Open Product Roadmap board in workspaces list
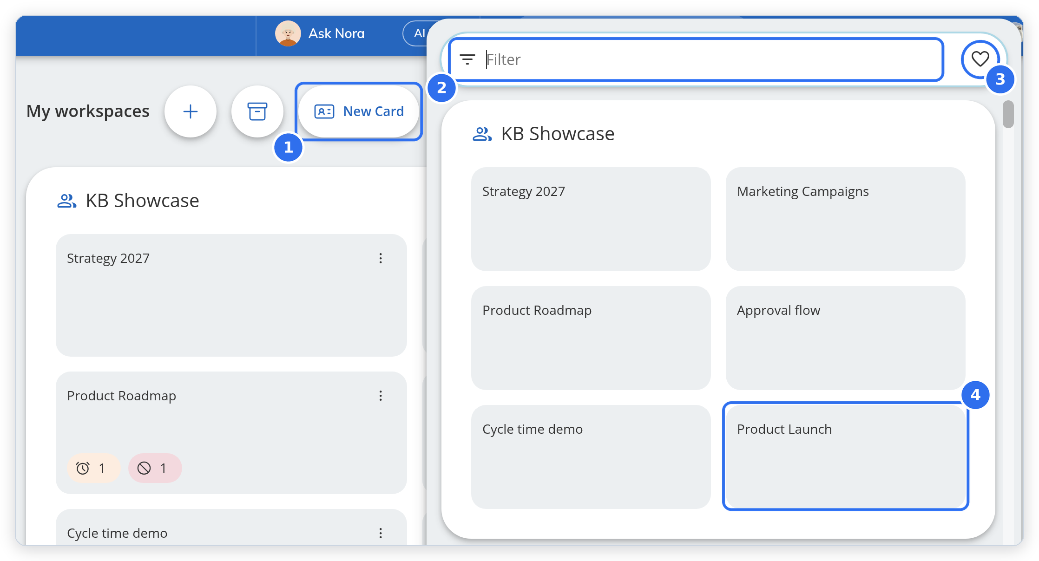 point(231,433)
